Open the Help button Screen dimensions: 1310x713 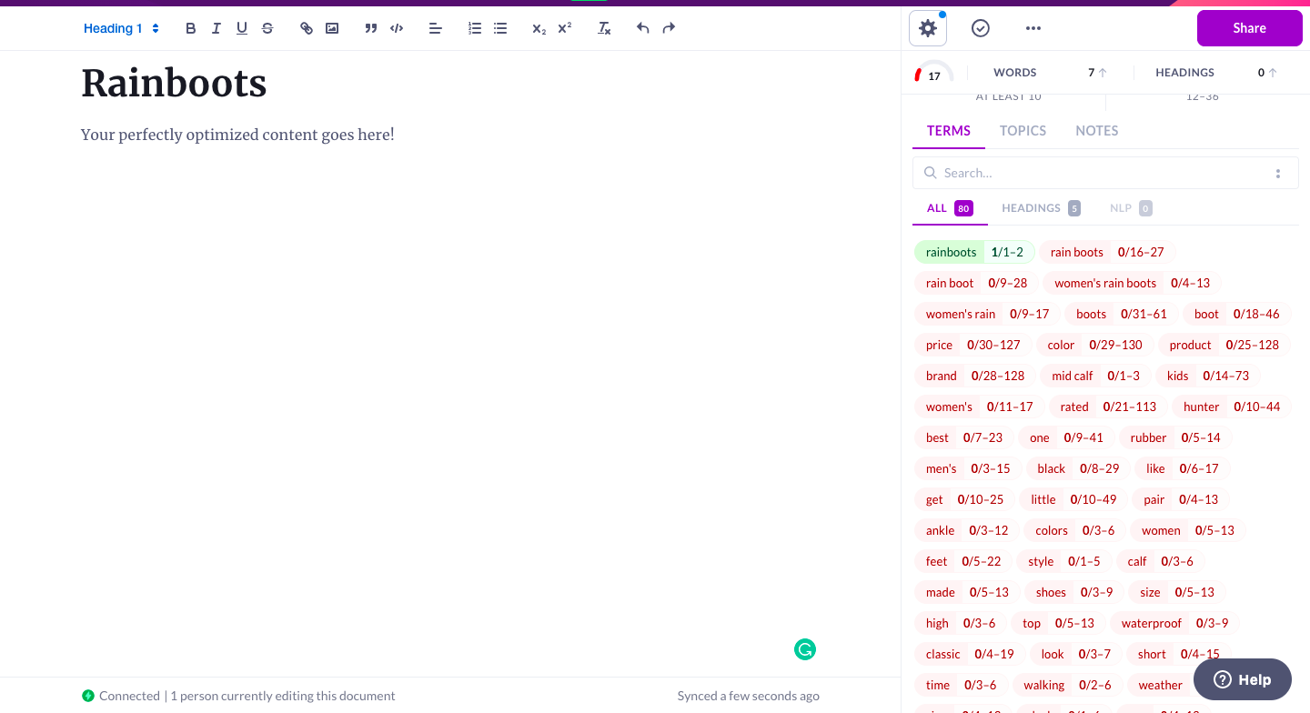pos(1243,679)
